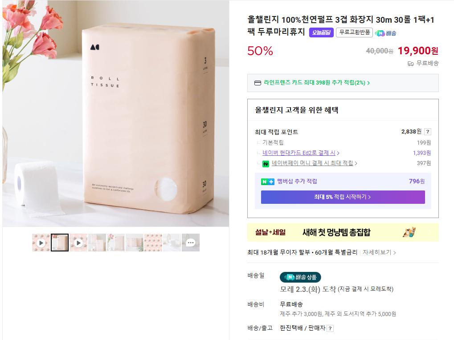Click the green Naver Pay N icon
454x340 pixels.
(x=266, y=164)
